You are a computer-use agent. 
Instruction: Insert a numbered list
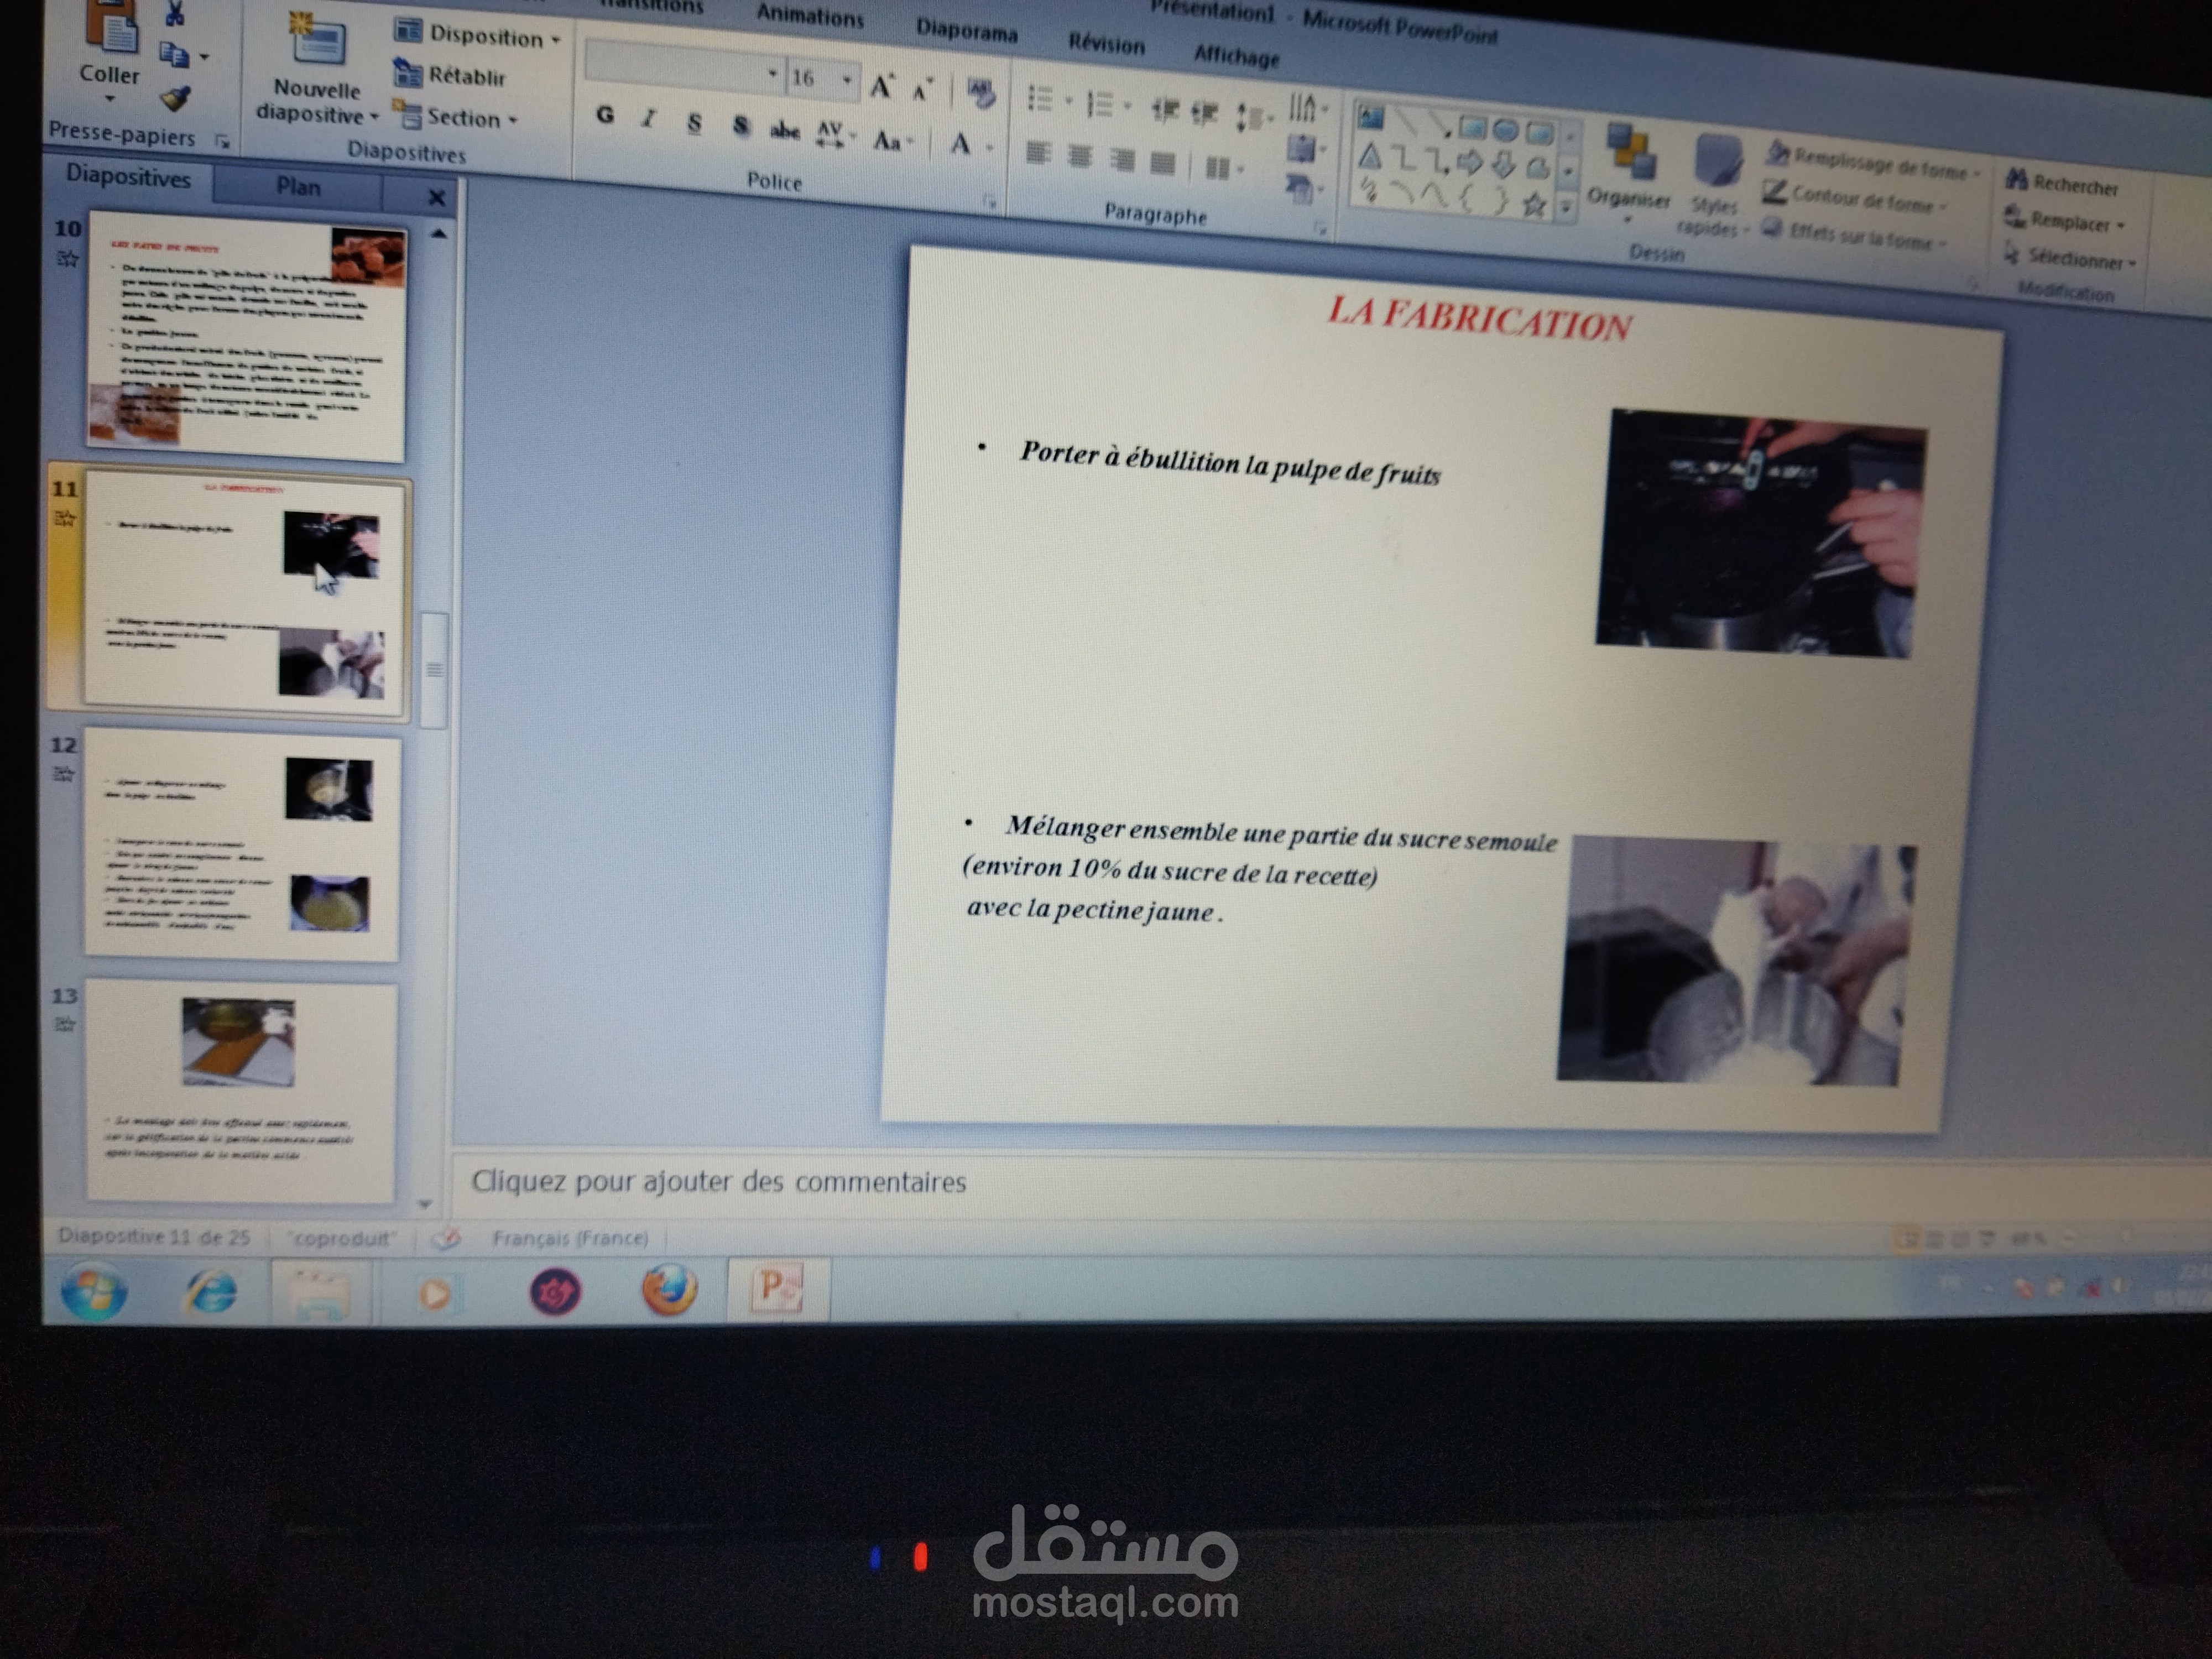1100,104
